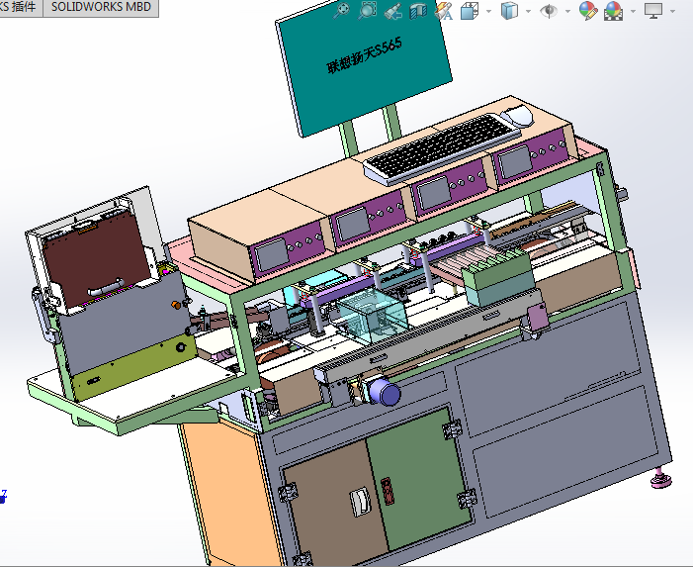This screenshot has width=693, height=567.
Task: Click the Apply Scene icon
Action: tap(614, 11)
